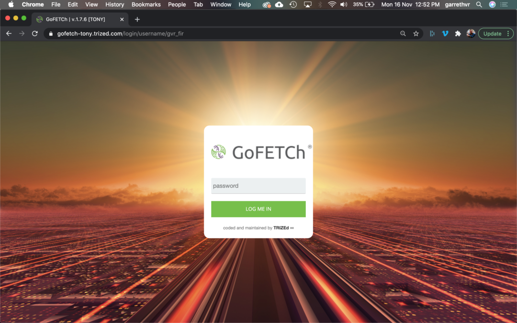
Task: Open the Time Machine menu bar icon
Action: click(293, 5)
